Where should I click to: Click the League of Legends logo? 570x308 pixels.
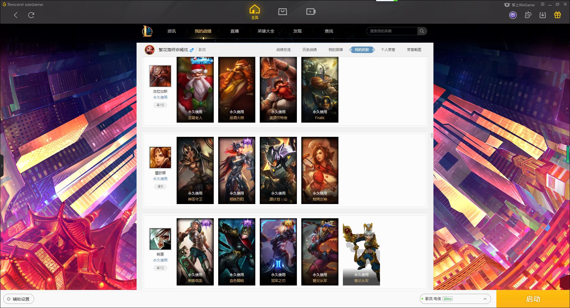click(x=147, y=31)
